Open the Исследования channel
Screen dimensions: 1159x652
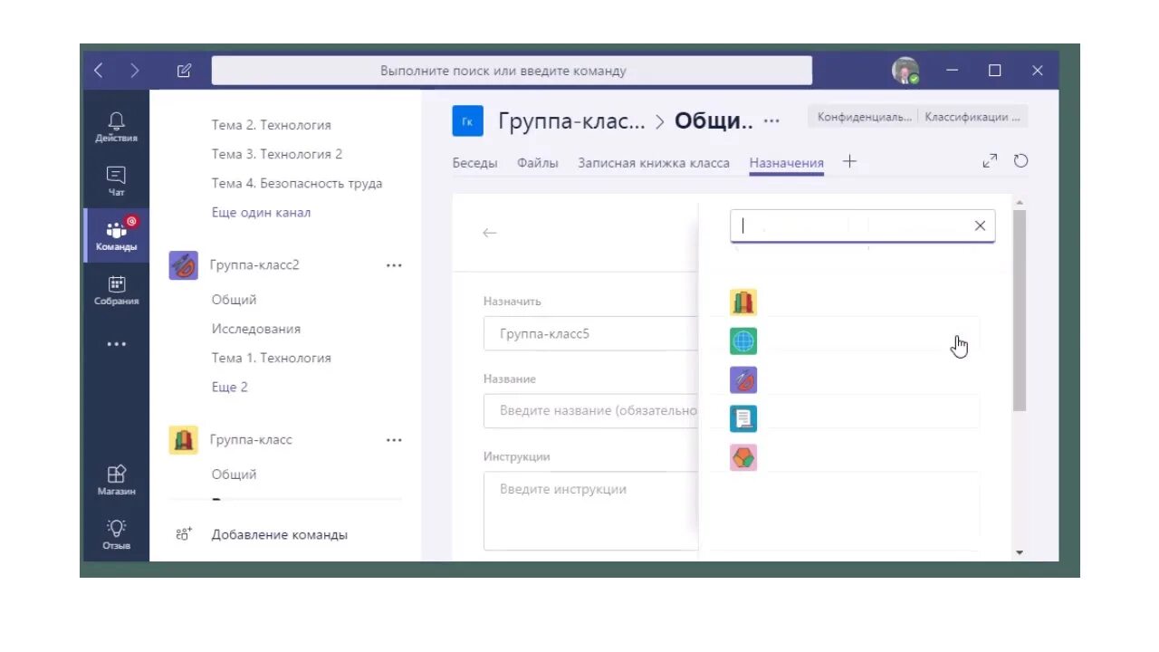pyautogui.click(x=256, y=329)
